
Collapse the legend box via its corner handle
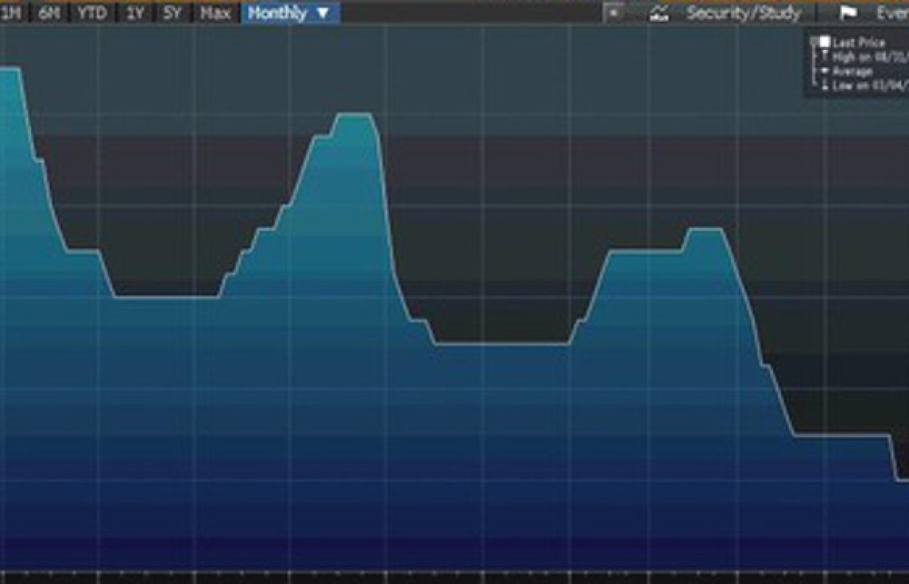813,40
